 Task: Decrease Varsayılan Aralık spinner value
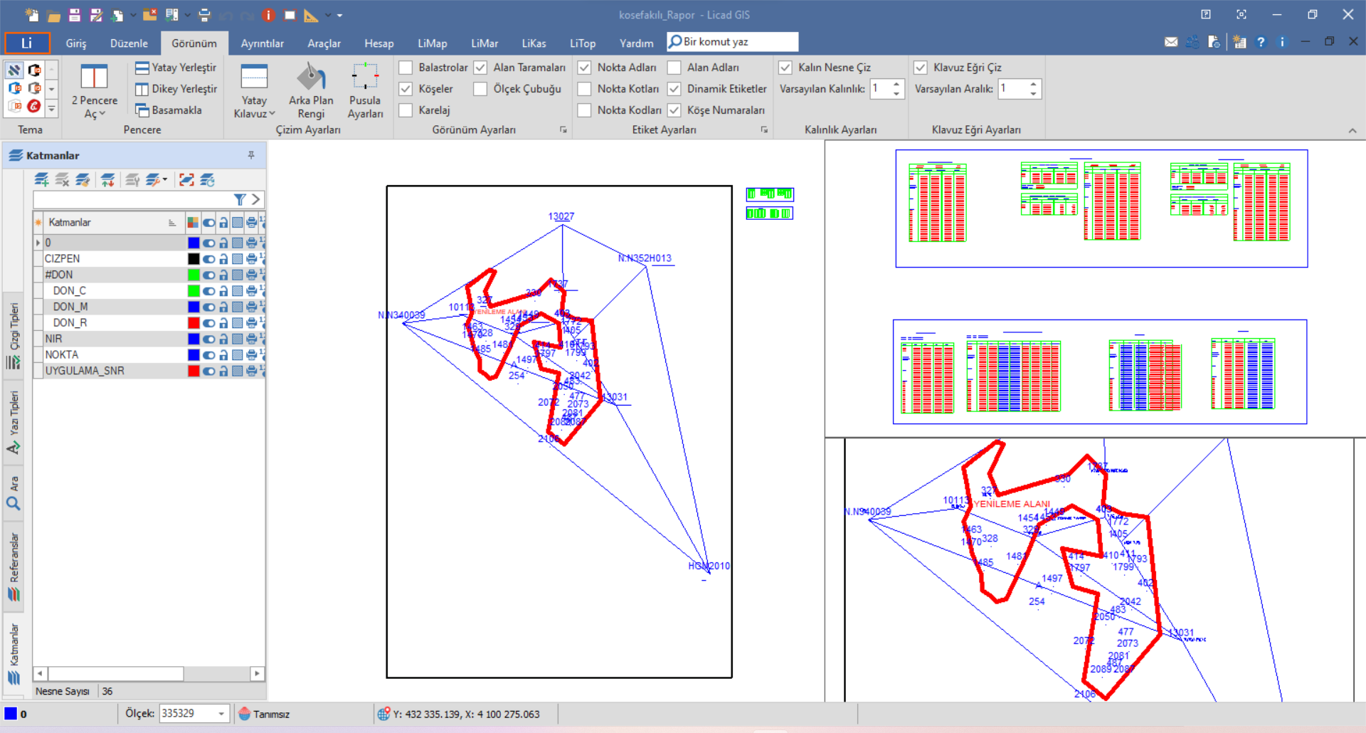coord(1033,94)
